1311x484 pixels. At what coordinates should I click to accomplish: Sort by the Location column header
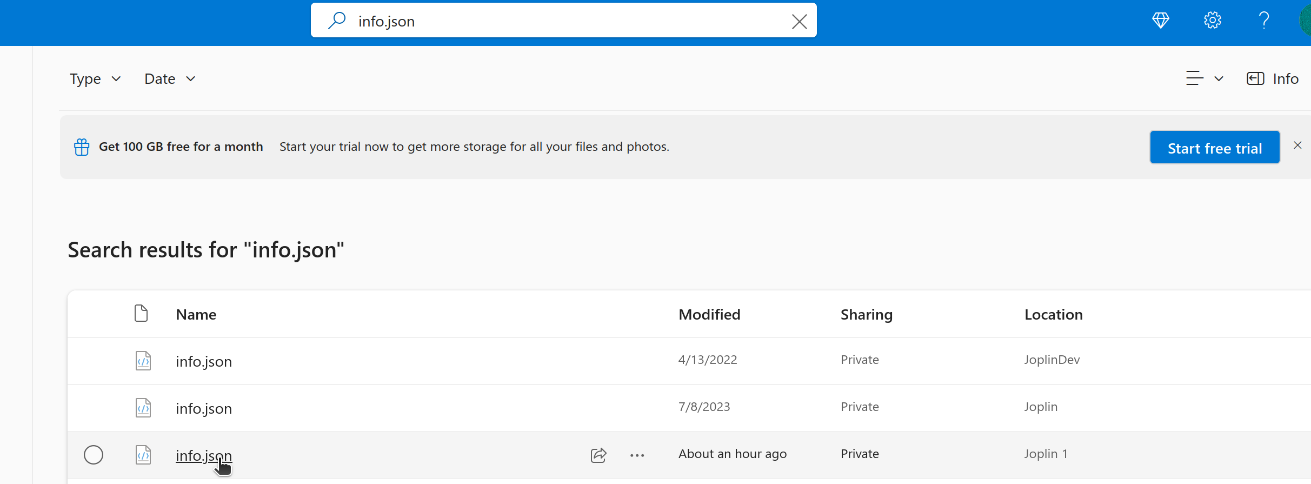(x=1054, y=314)
